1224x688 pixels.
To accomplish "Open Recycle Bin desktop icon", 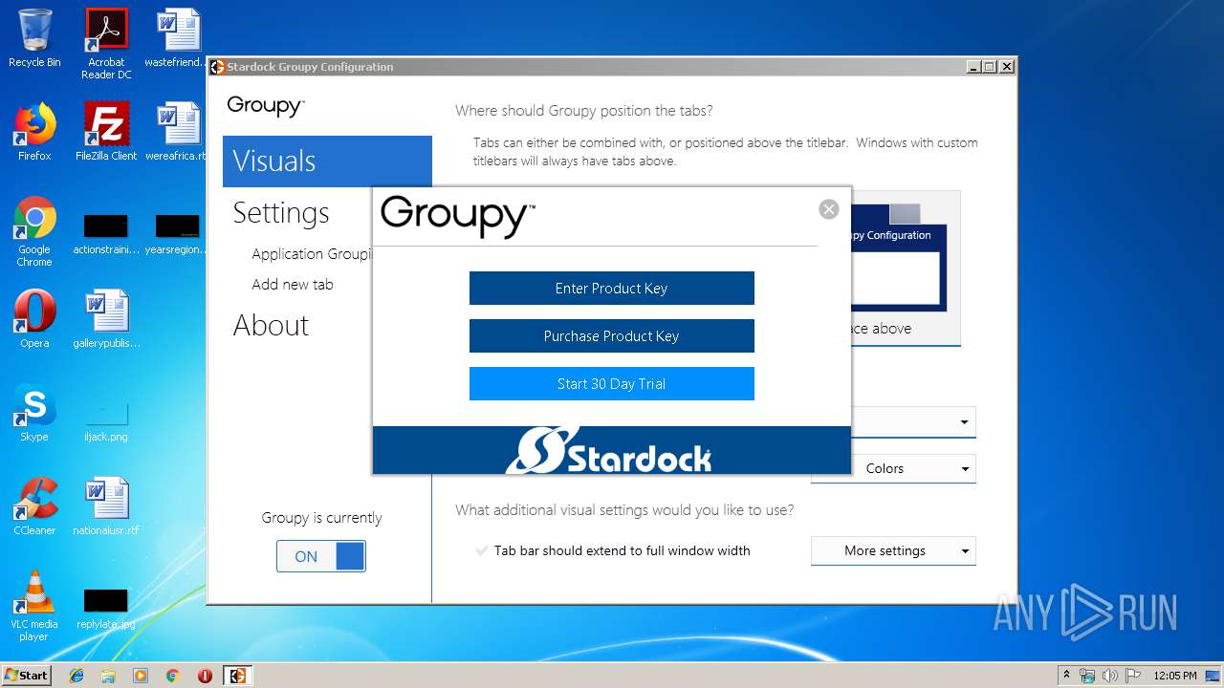I will point(34,38).
